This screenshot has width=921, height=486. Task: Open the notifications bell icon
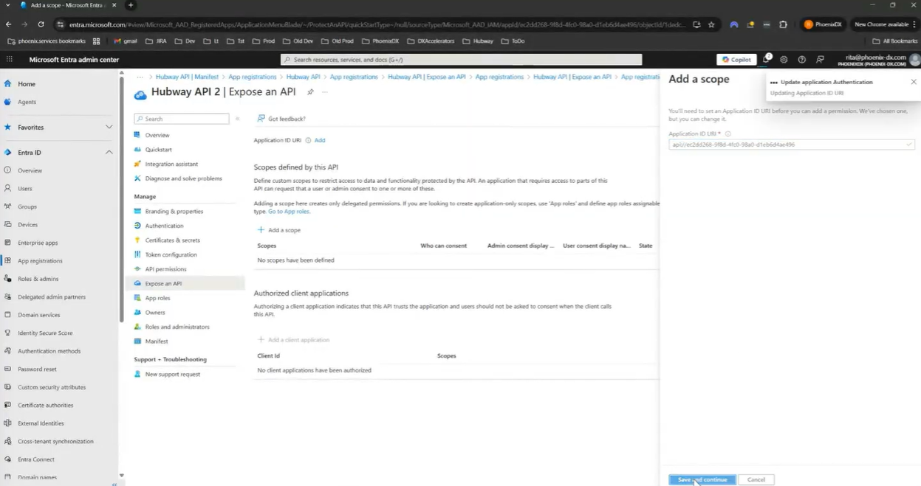[x=766, y=59]
